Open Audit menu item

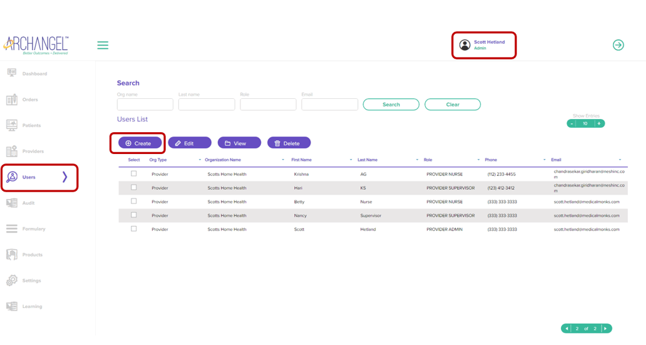pos(28,203)
